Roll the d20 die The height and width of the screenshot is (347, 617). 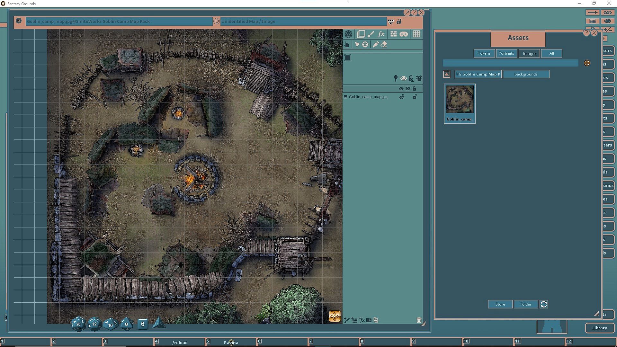coord(78,324)
